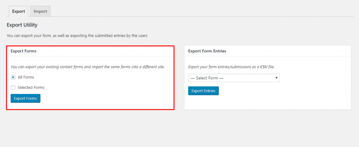This screenshot has height=147, width=359.
Task: Select the All Forms radio option
Action: coord(13,77)
